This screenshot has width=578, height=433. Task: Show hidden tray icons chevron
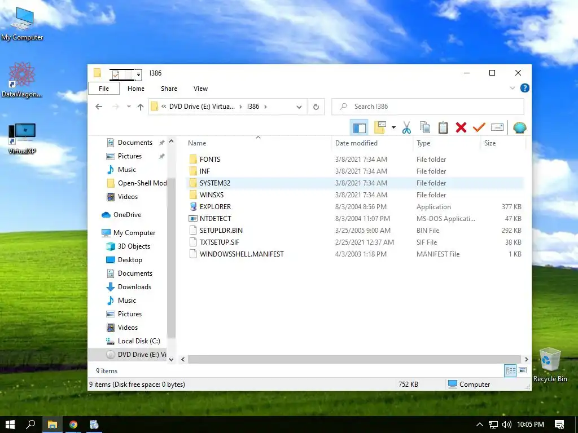[480, 425]
